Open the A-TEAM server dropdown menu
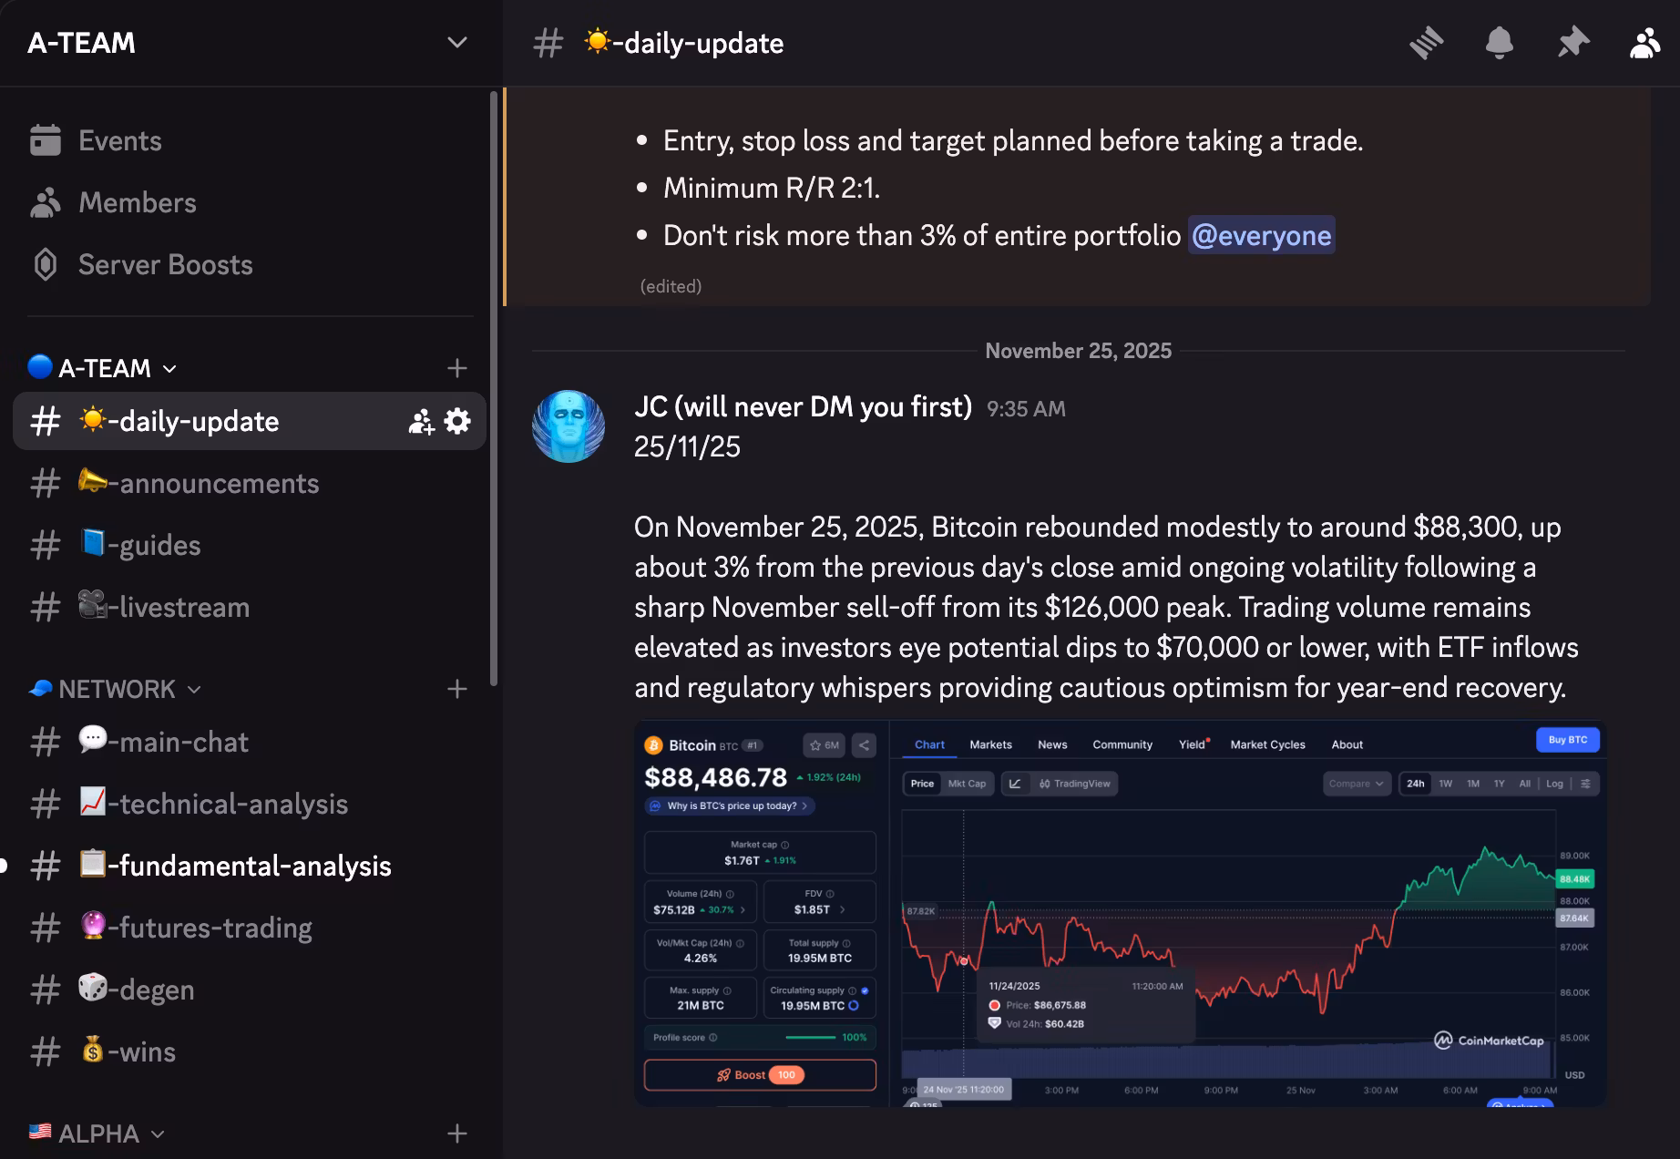1680x1159 pixels. tap(456, 43)
